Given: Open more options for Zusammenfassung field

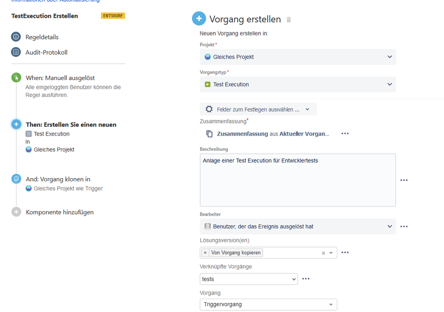Looking at the screenshot, I should tap(345, 133).
